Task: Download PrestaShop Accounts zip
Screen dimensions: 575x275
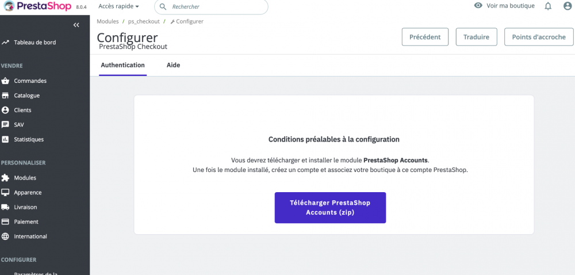Action: 330,208
